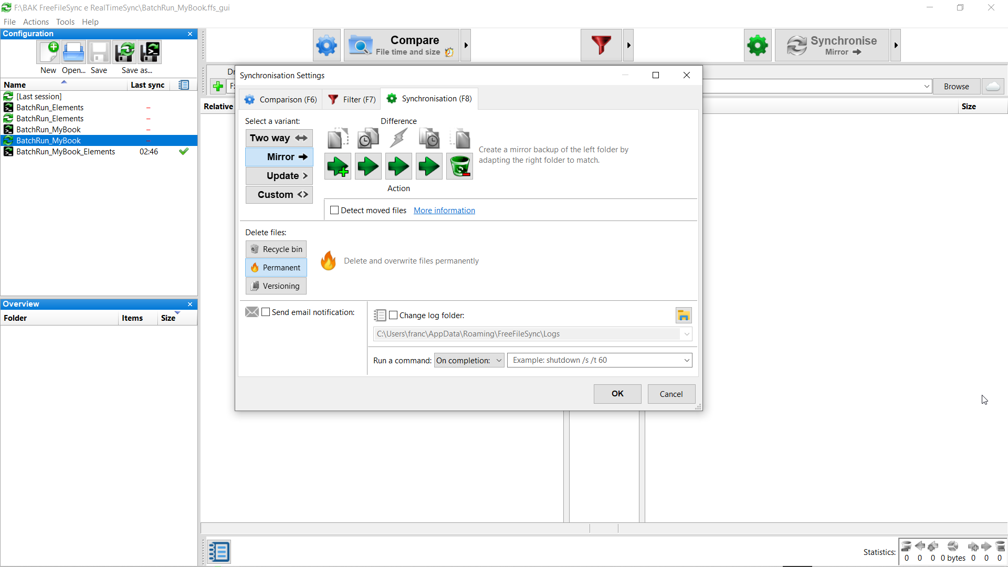Click the Save configuration disk icon
The height and width of the screenshot is (567, 1008).
click(99, 52)
